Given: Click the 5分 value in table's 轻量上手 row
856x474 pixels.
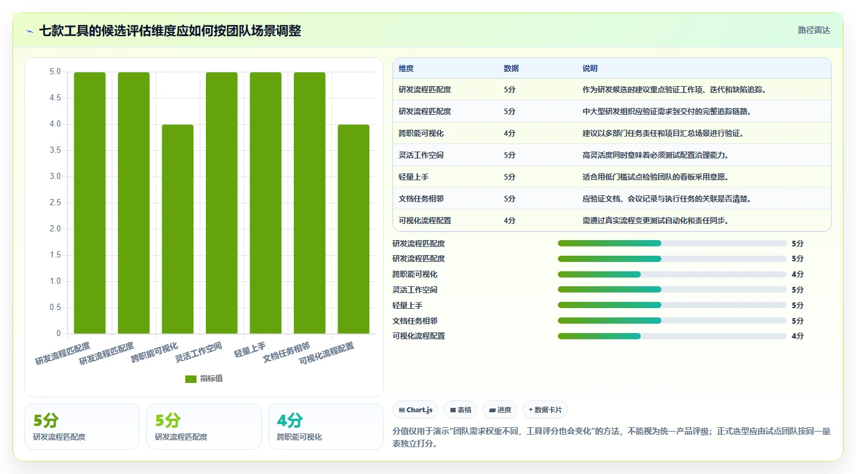Looking at the screenshot, I should 510,177.
